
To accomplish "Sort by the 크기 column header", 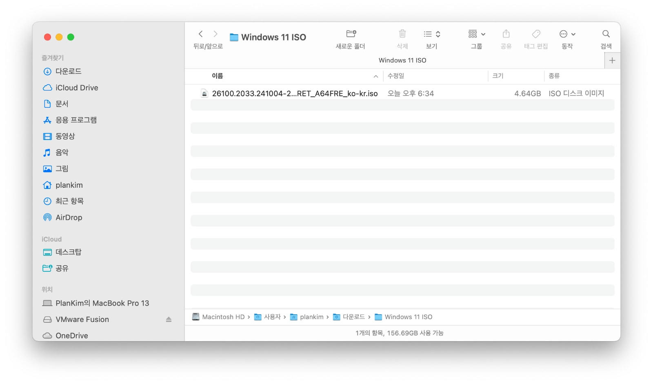I will tap(498, 76).
